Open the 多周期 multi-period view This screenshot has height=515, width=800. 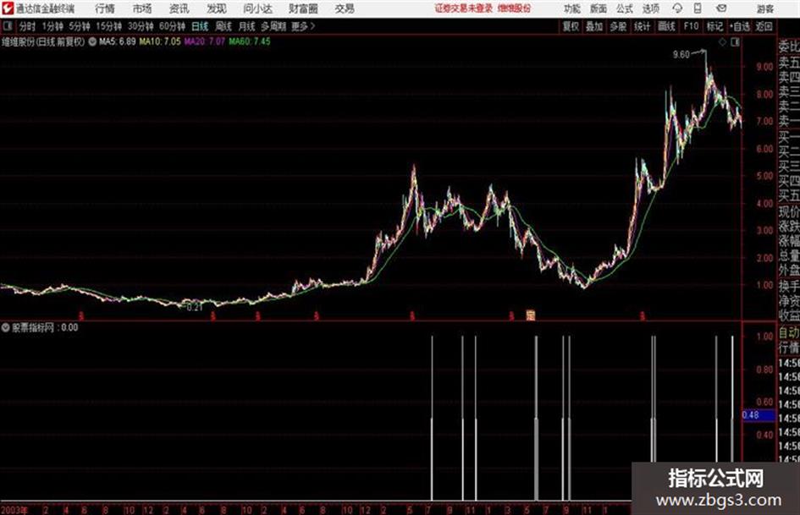pyautogui.click(x=274, y=26)
